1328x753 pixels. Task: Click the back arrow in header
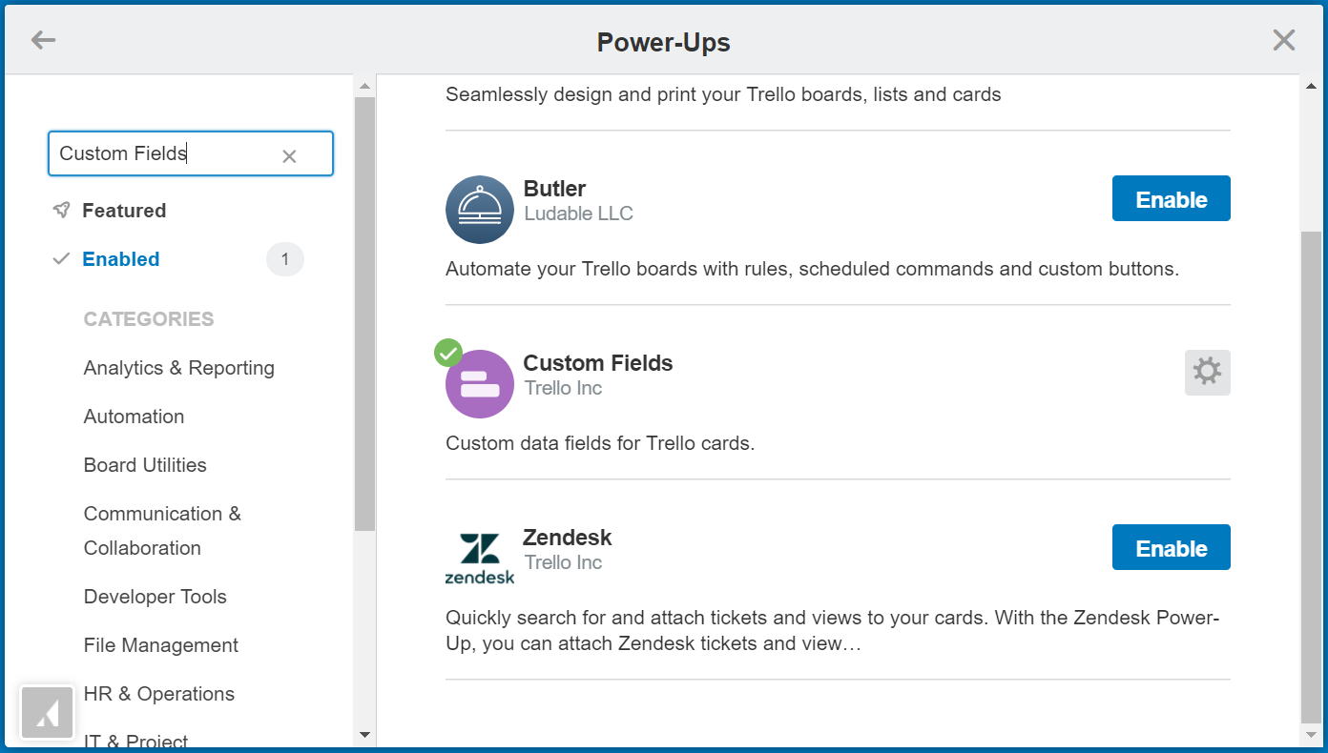click(43, 40)
